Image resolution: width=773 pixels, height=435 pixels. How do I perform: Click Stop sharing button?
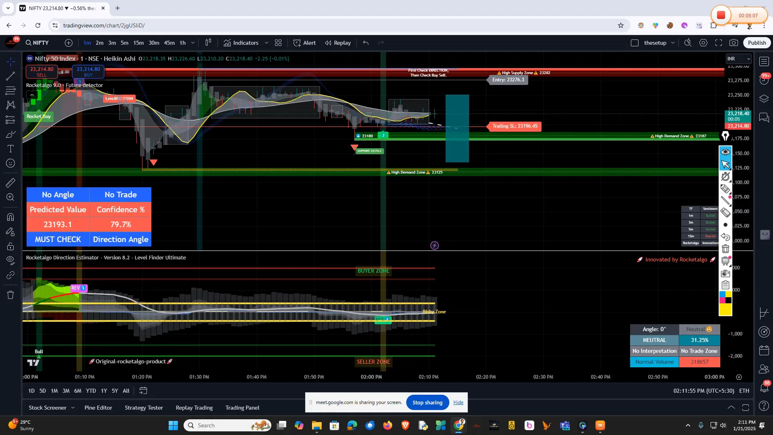point(428,402)
